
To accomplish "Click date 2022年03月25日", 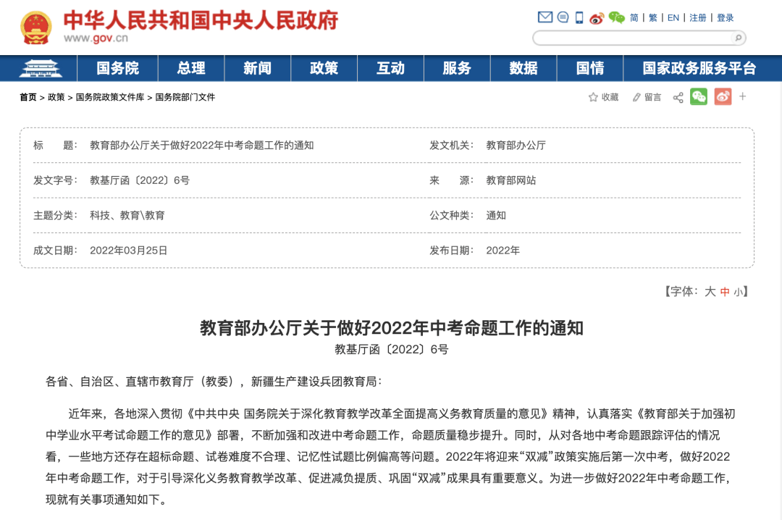I will tap(129, 251).
